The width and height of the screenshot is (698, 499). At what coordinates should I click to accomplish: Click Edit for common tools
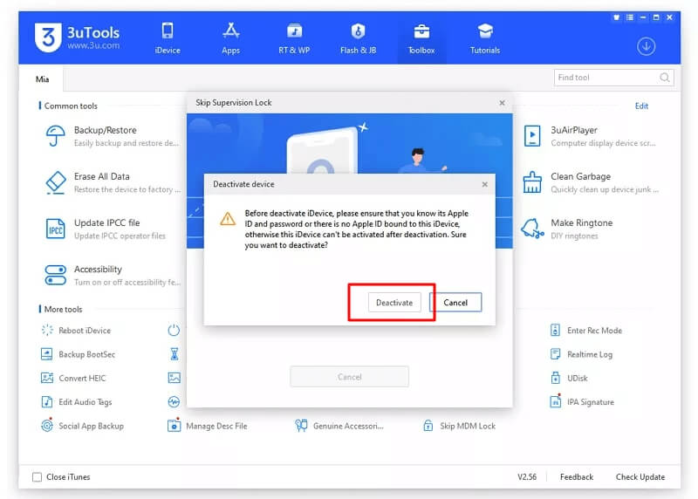click(x=641, y=106)
